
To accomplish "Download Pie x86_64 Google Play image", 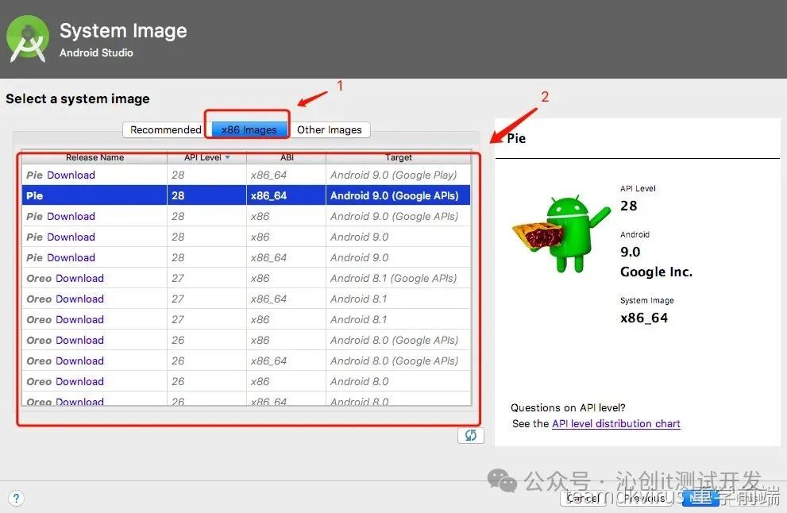I will 71,175.
